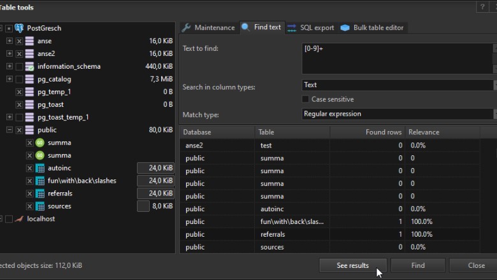The height and width of the screenshot is (280, 497).
Task: Expand the pg_catalog node
Action: point(10,79)
